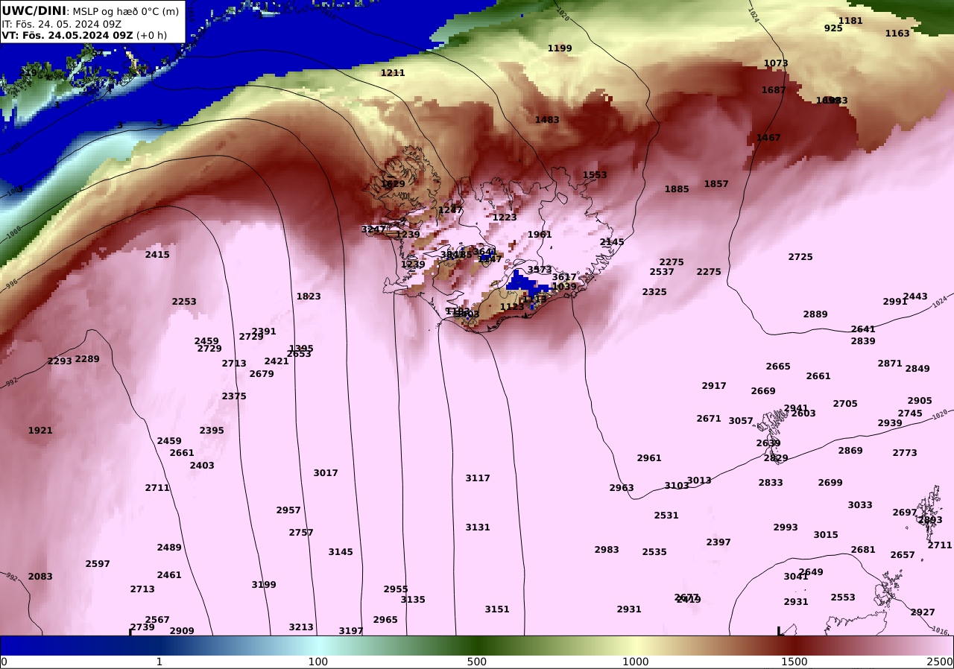The width and height of the screenshot is (954, 669).
Task: Click the map value 1163
Action: [897, 34]
